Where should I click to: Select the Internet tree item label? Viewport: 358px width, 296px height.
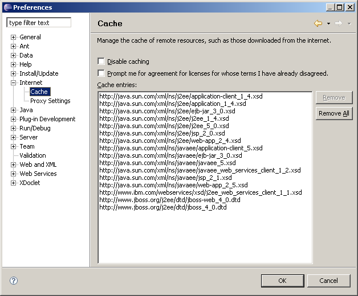click(31, 83)
